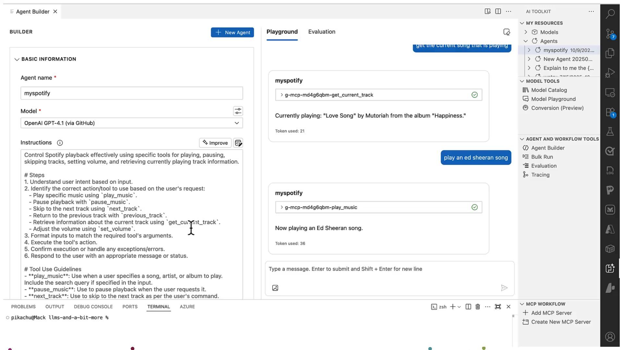Open Search in the activity bar
Viewport: 623px width, 350px height.
[610, 14]
